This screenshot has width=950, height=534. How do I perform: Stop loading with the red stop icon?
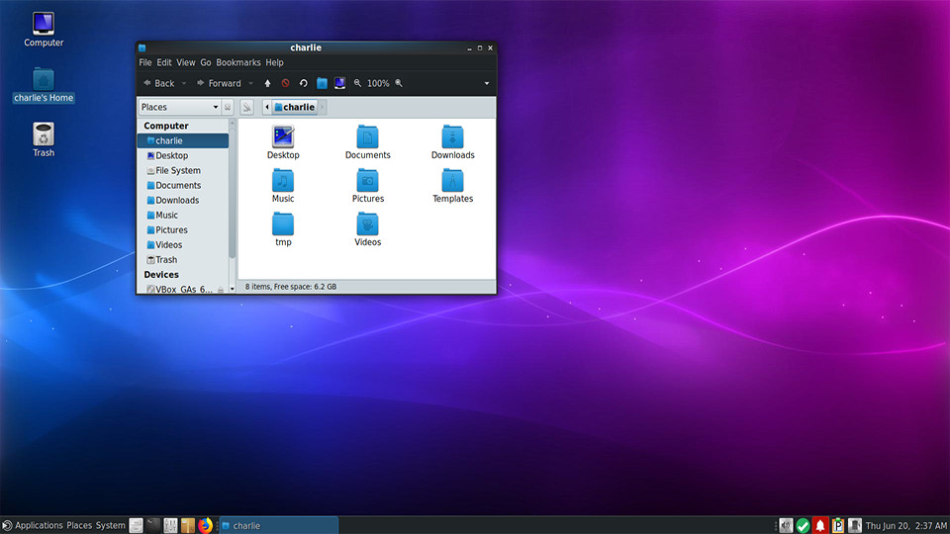pos(285,83)
